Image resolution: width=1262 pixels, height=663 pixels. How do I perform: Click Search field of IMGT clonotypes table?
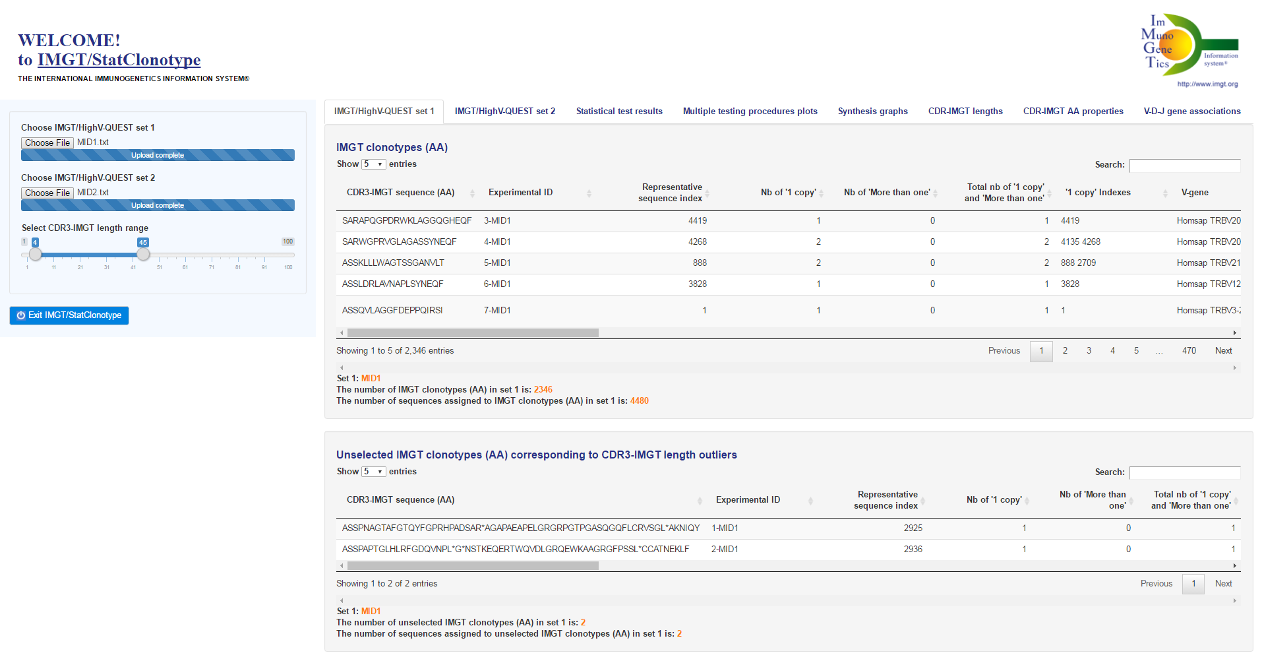(x=1184, y=165)
